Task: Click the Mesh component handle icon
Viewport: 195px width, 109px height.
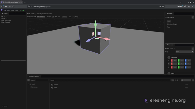Action: [169, 73]
